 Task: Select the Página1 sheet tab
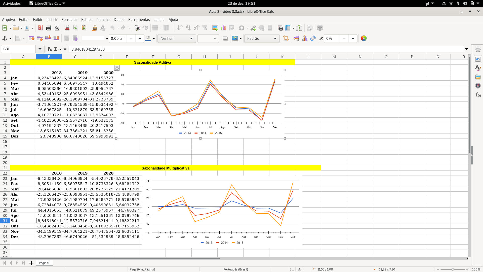(x=44, y=263)
